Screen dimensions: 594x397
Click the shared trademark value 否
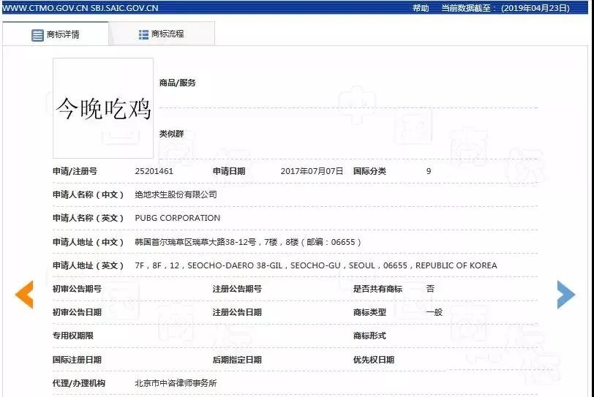click(x=430, y=289)
